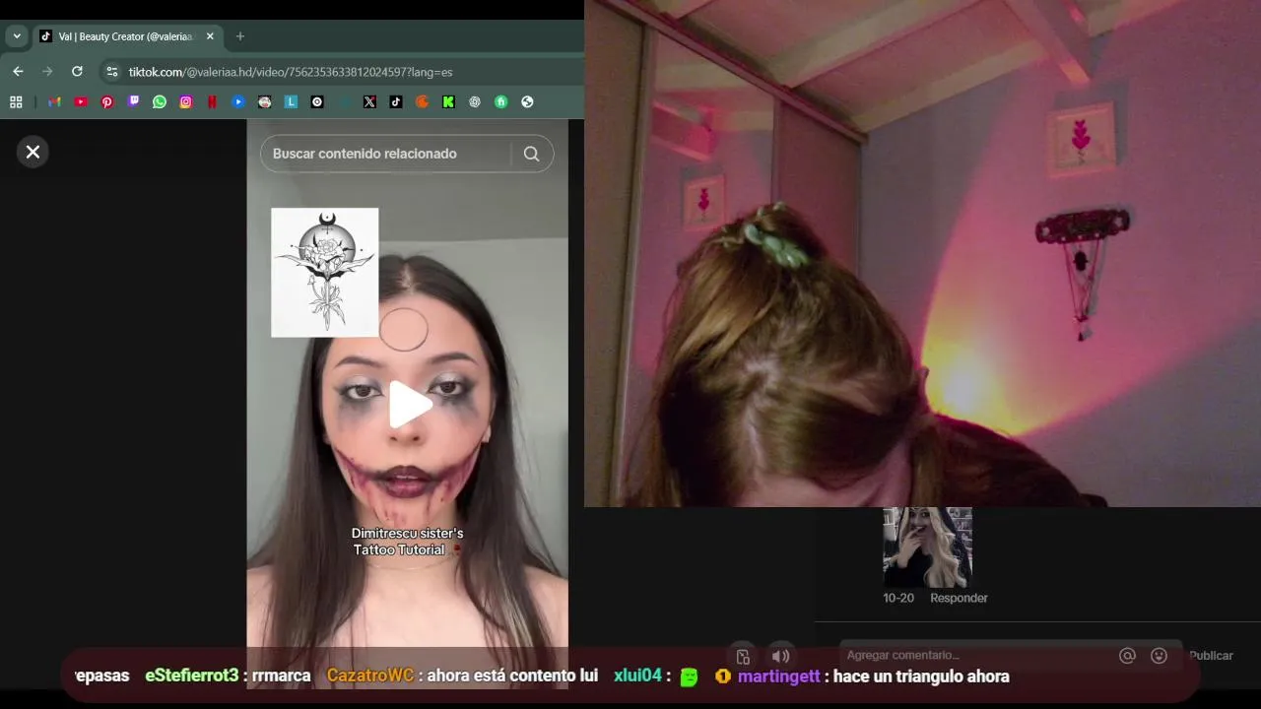
Task: Open the Netflix bookmark
Action: 212,101
